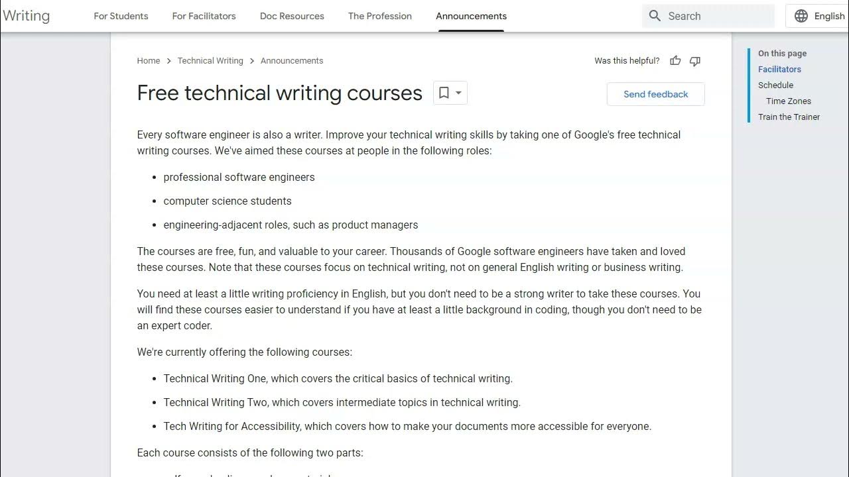Switch to the For Facilitators tab
This screenshot has height=477, width=849.
(204, 16)
